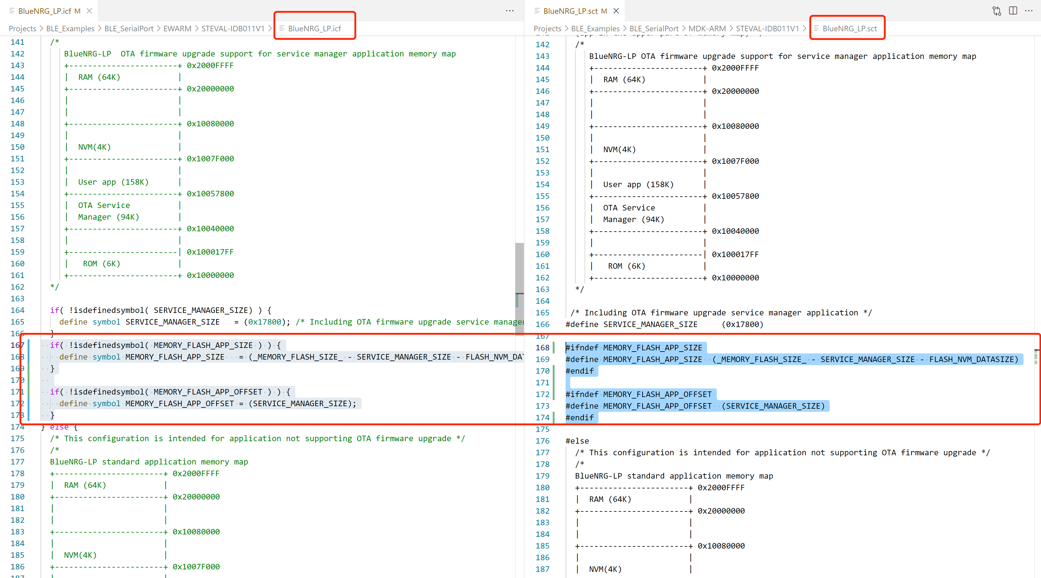Image resolution: width=1041 pixels, height=578 pixels.
Task: Click line number 175 in left editor
Action: pyautogui.click(x=17, y=438)
